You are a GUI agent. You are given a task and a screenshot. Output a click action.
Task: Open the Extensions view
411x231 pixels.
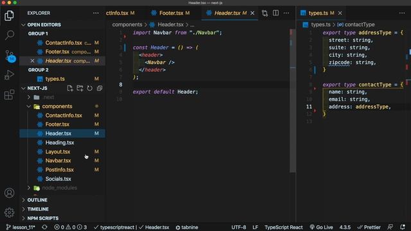point(9,94)
